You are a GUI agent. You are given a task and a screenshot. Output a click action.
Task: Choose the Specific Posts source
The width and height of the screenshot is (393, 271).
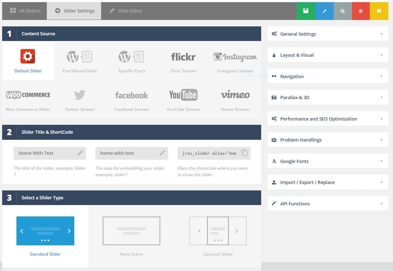tap(131, 61)
